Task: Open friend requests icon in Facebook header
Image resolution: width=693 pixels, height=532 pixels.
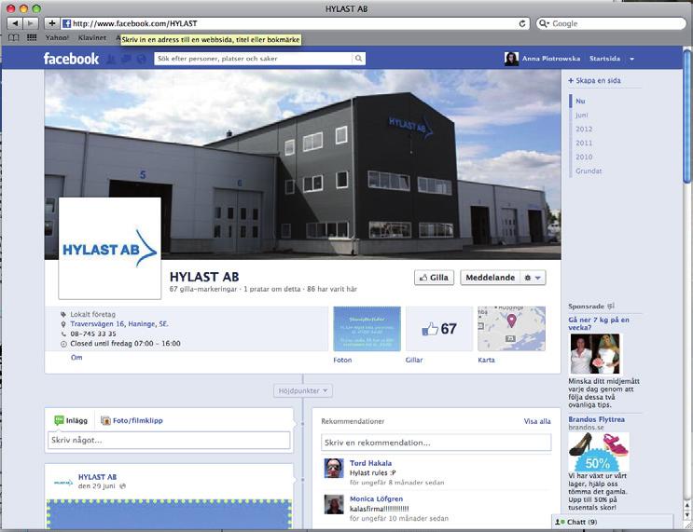Action: (111, 59)
